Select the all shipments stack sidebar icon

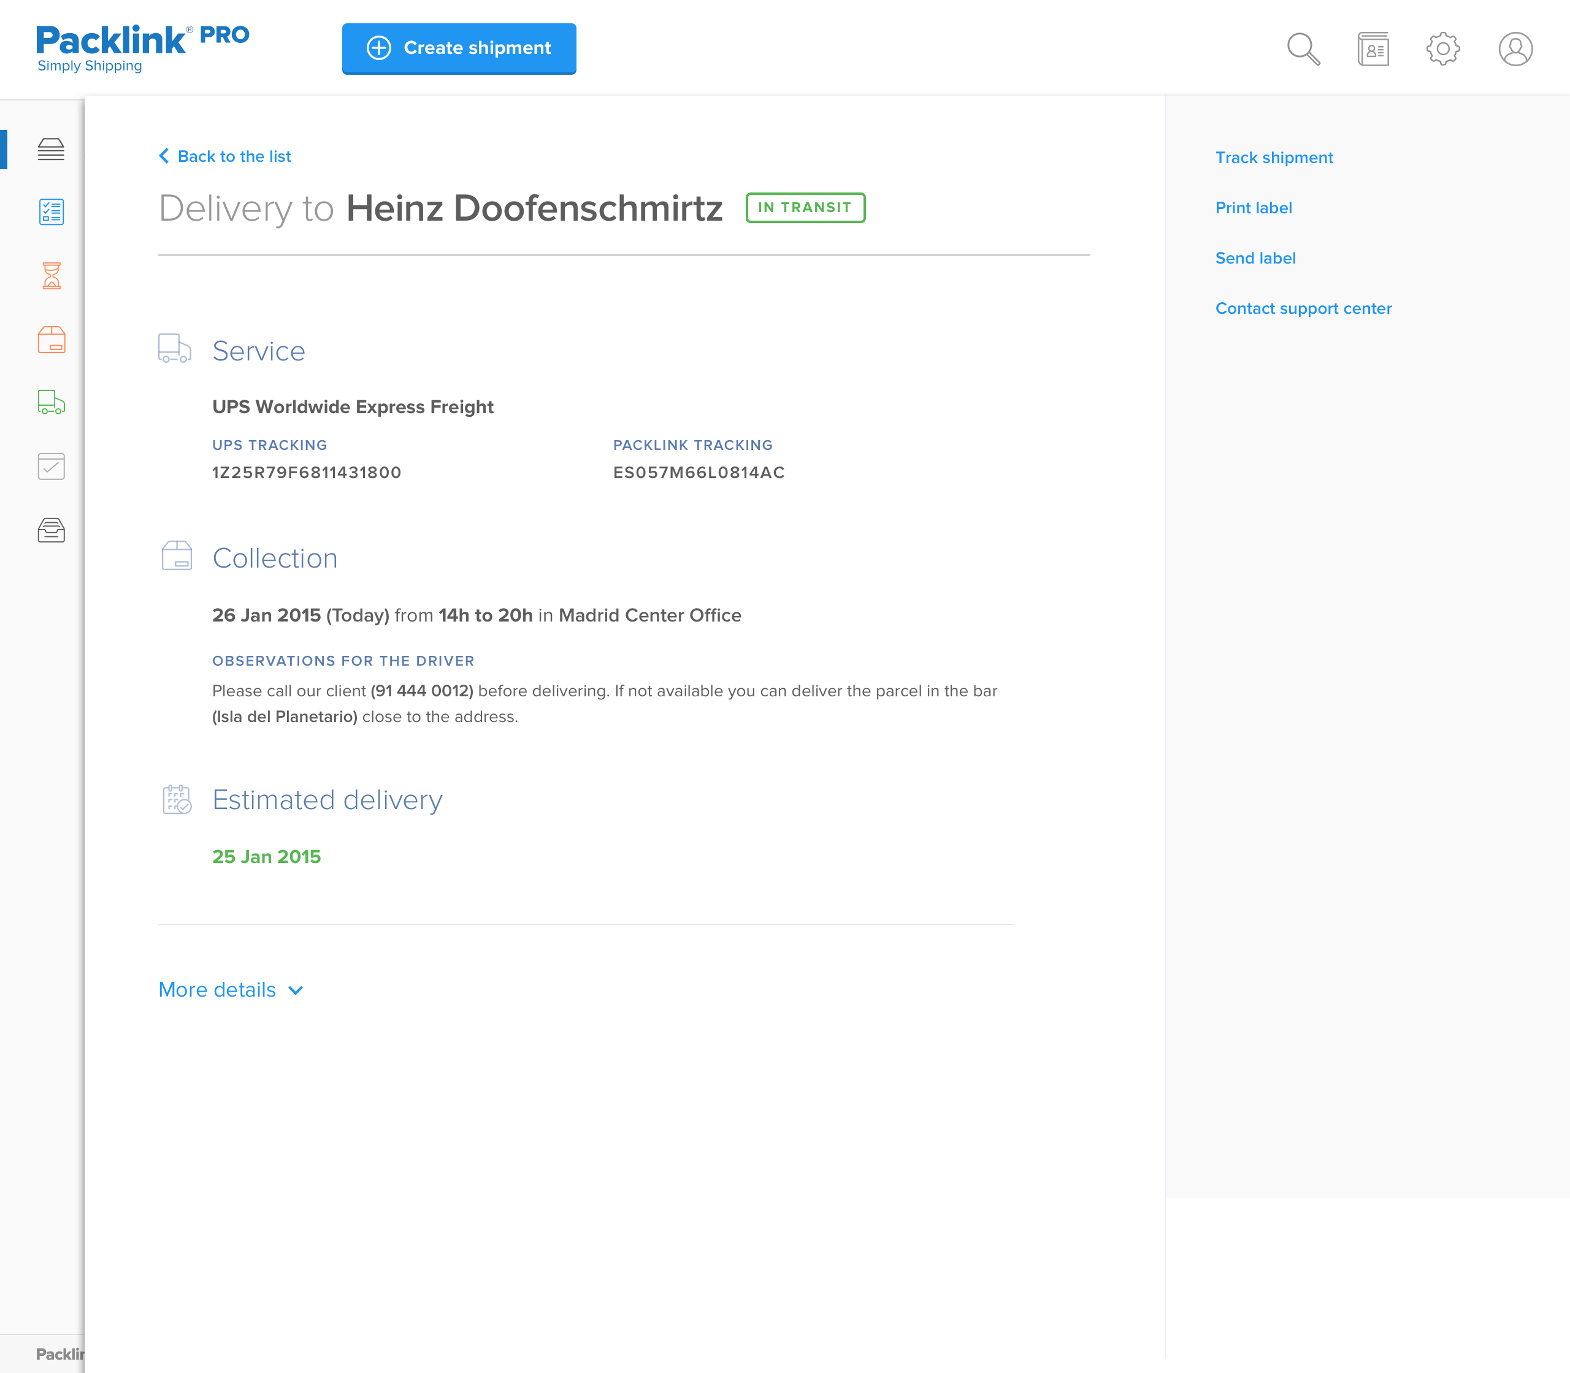pos(52,148)
